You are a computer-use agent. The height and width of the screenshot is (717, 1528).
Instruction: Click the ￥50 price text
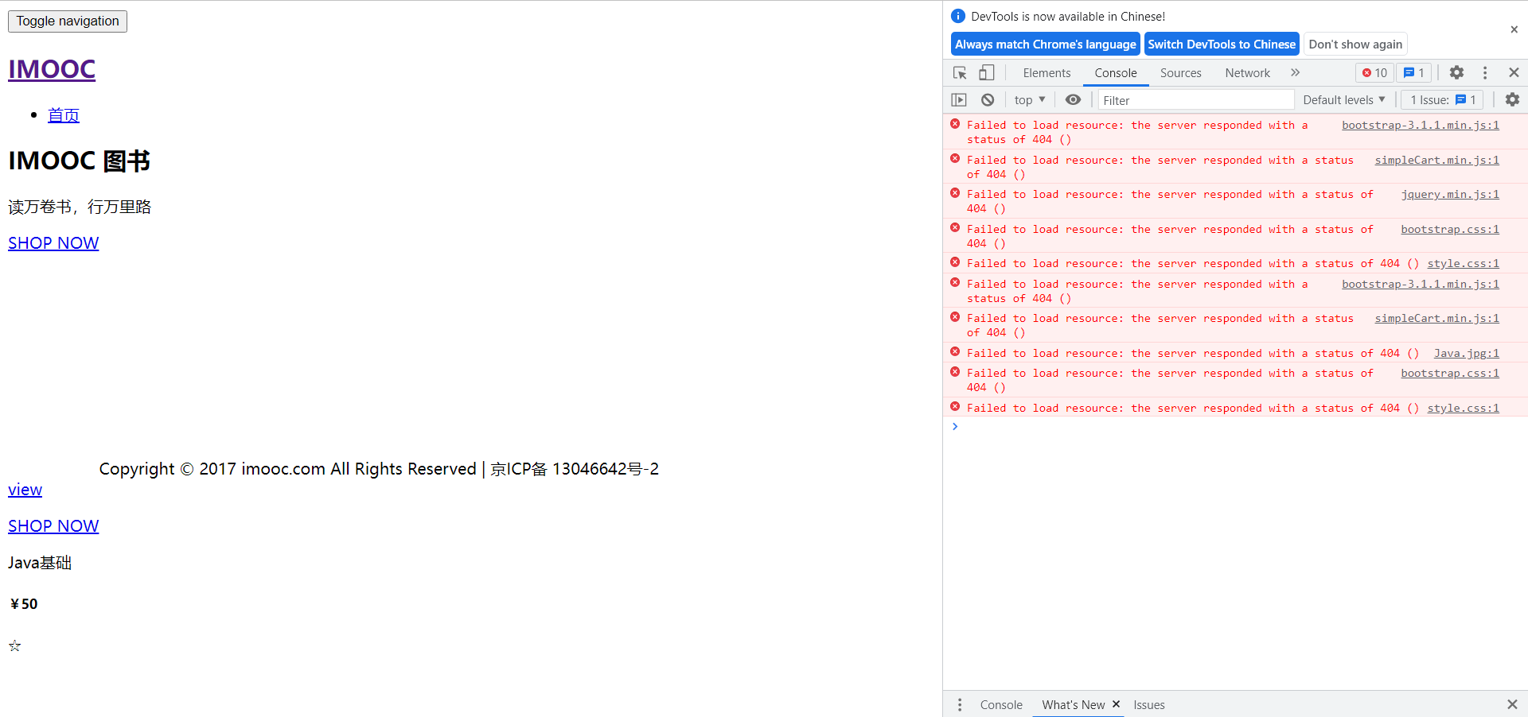pyautogui.click(x=23, y=604)
